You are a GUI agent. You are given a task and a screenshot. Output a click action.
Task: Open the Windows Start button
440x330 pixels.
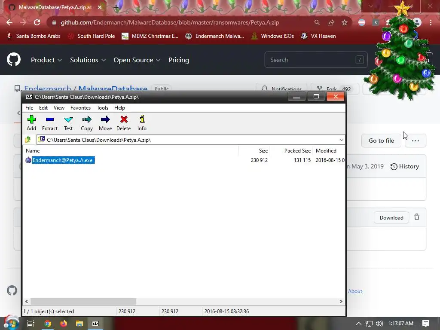tap(11, 323)
